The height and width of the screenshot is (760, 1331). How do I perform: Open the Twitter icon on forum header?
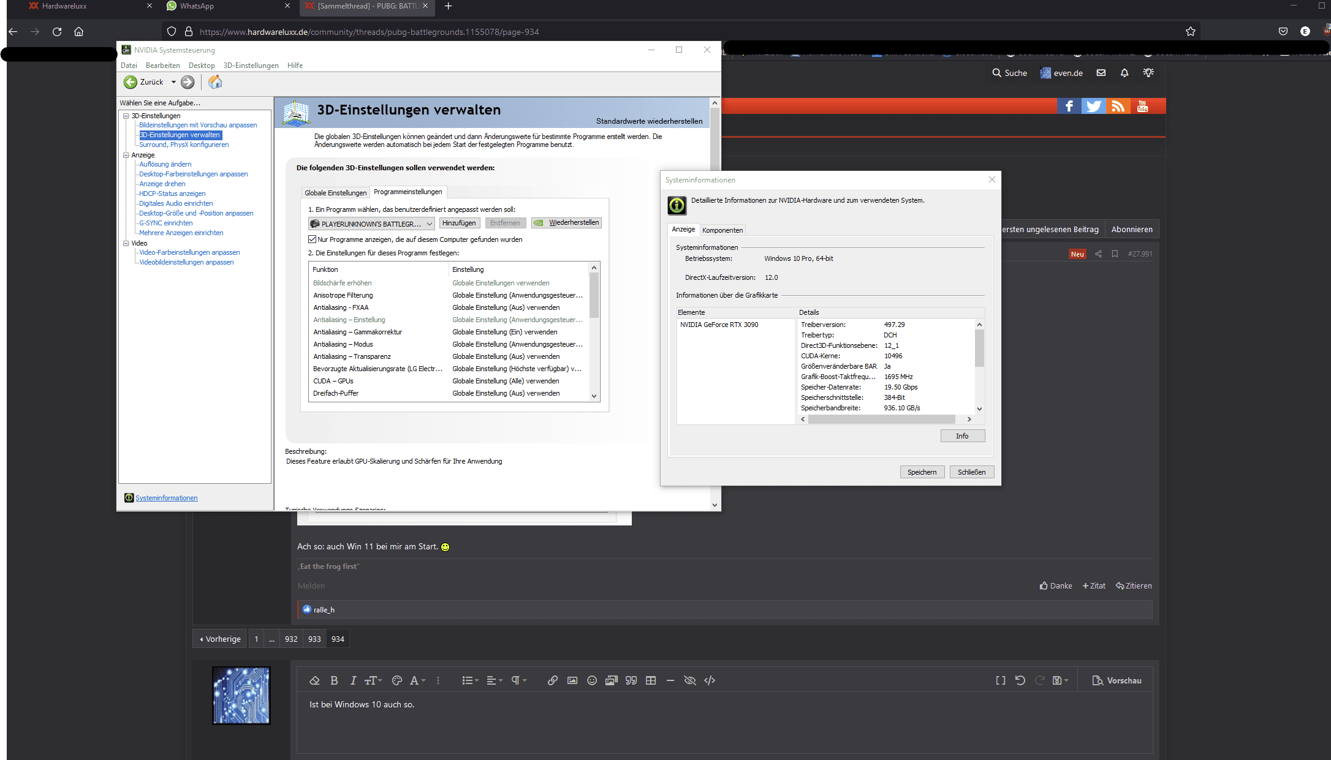click(x=1093, y=106)
